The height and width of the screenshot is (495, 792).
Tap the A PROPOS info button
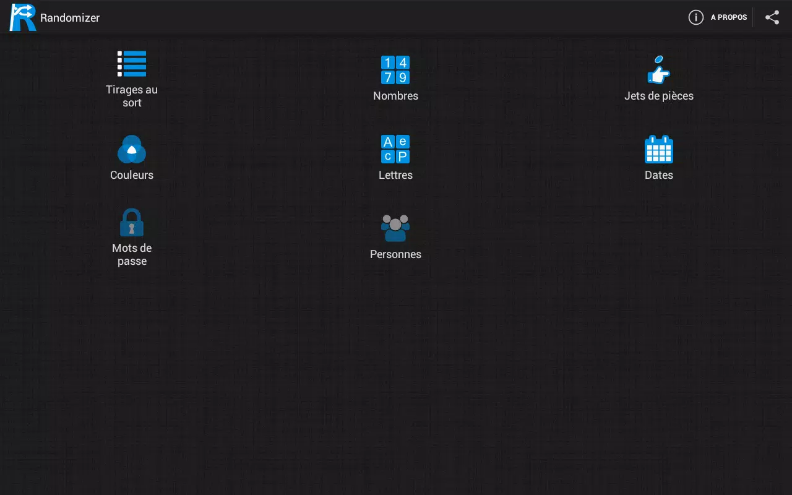pos(718,17)
